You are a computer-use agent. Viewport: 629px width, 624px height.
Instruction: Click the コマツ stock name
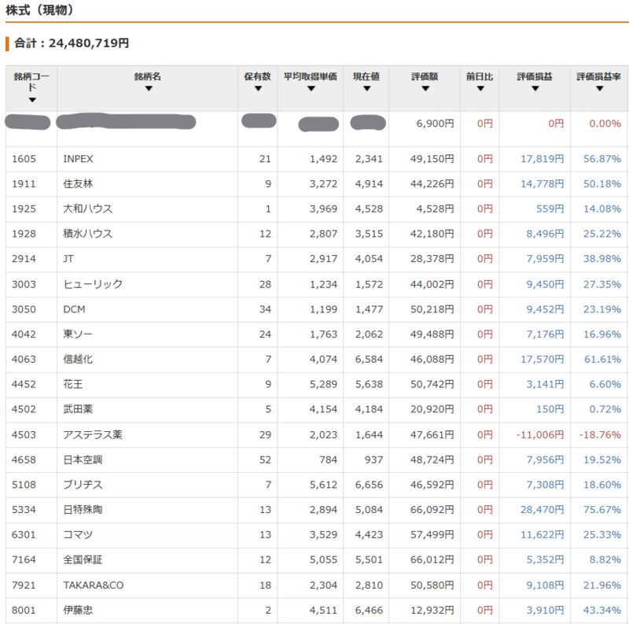pos(78,535)
